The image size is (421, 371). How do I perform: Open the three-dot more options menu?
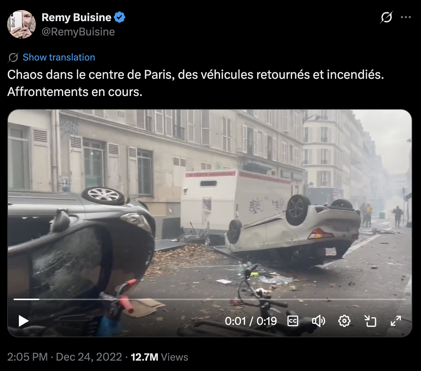coord(406,17)
